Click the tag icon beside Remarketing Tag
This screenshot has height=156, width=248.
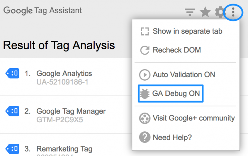click(12, 149)
